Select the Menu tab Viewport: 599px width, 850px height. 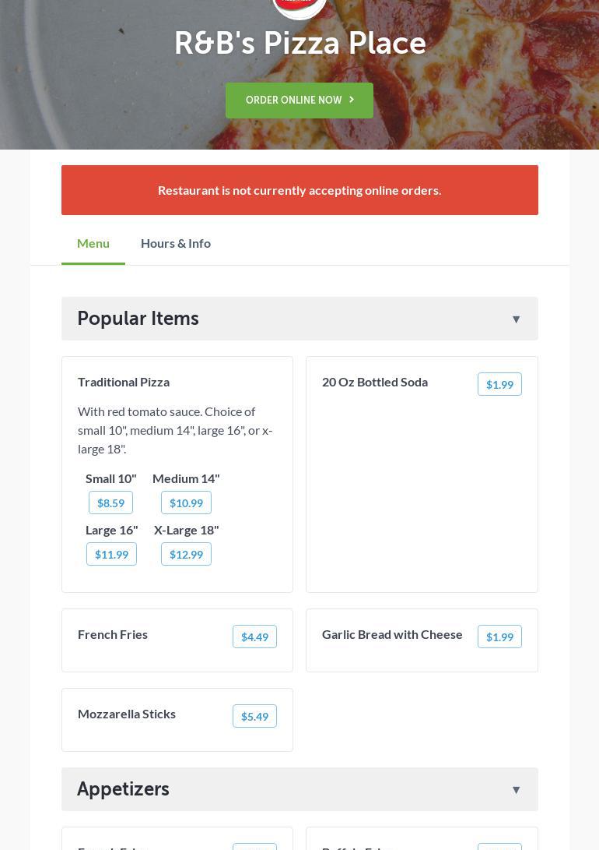[93, 243]
